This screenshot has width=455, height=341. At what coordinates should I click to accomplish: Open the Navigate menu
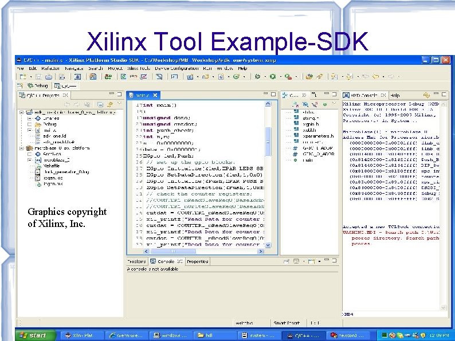[x=74, y=68]
